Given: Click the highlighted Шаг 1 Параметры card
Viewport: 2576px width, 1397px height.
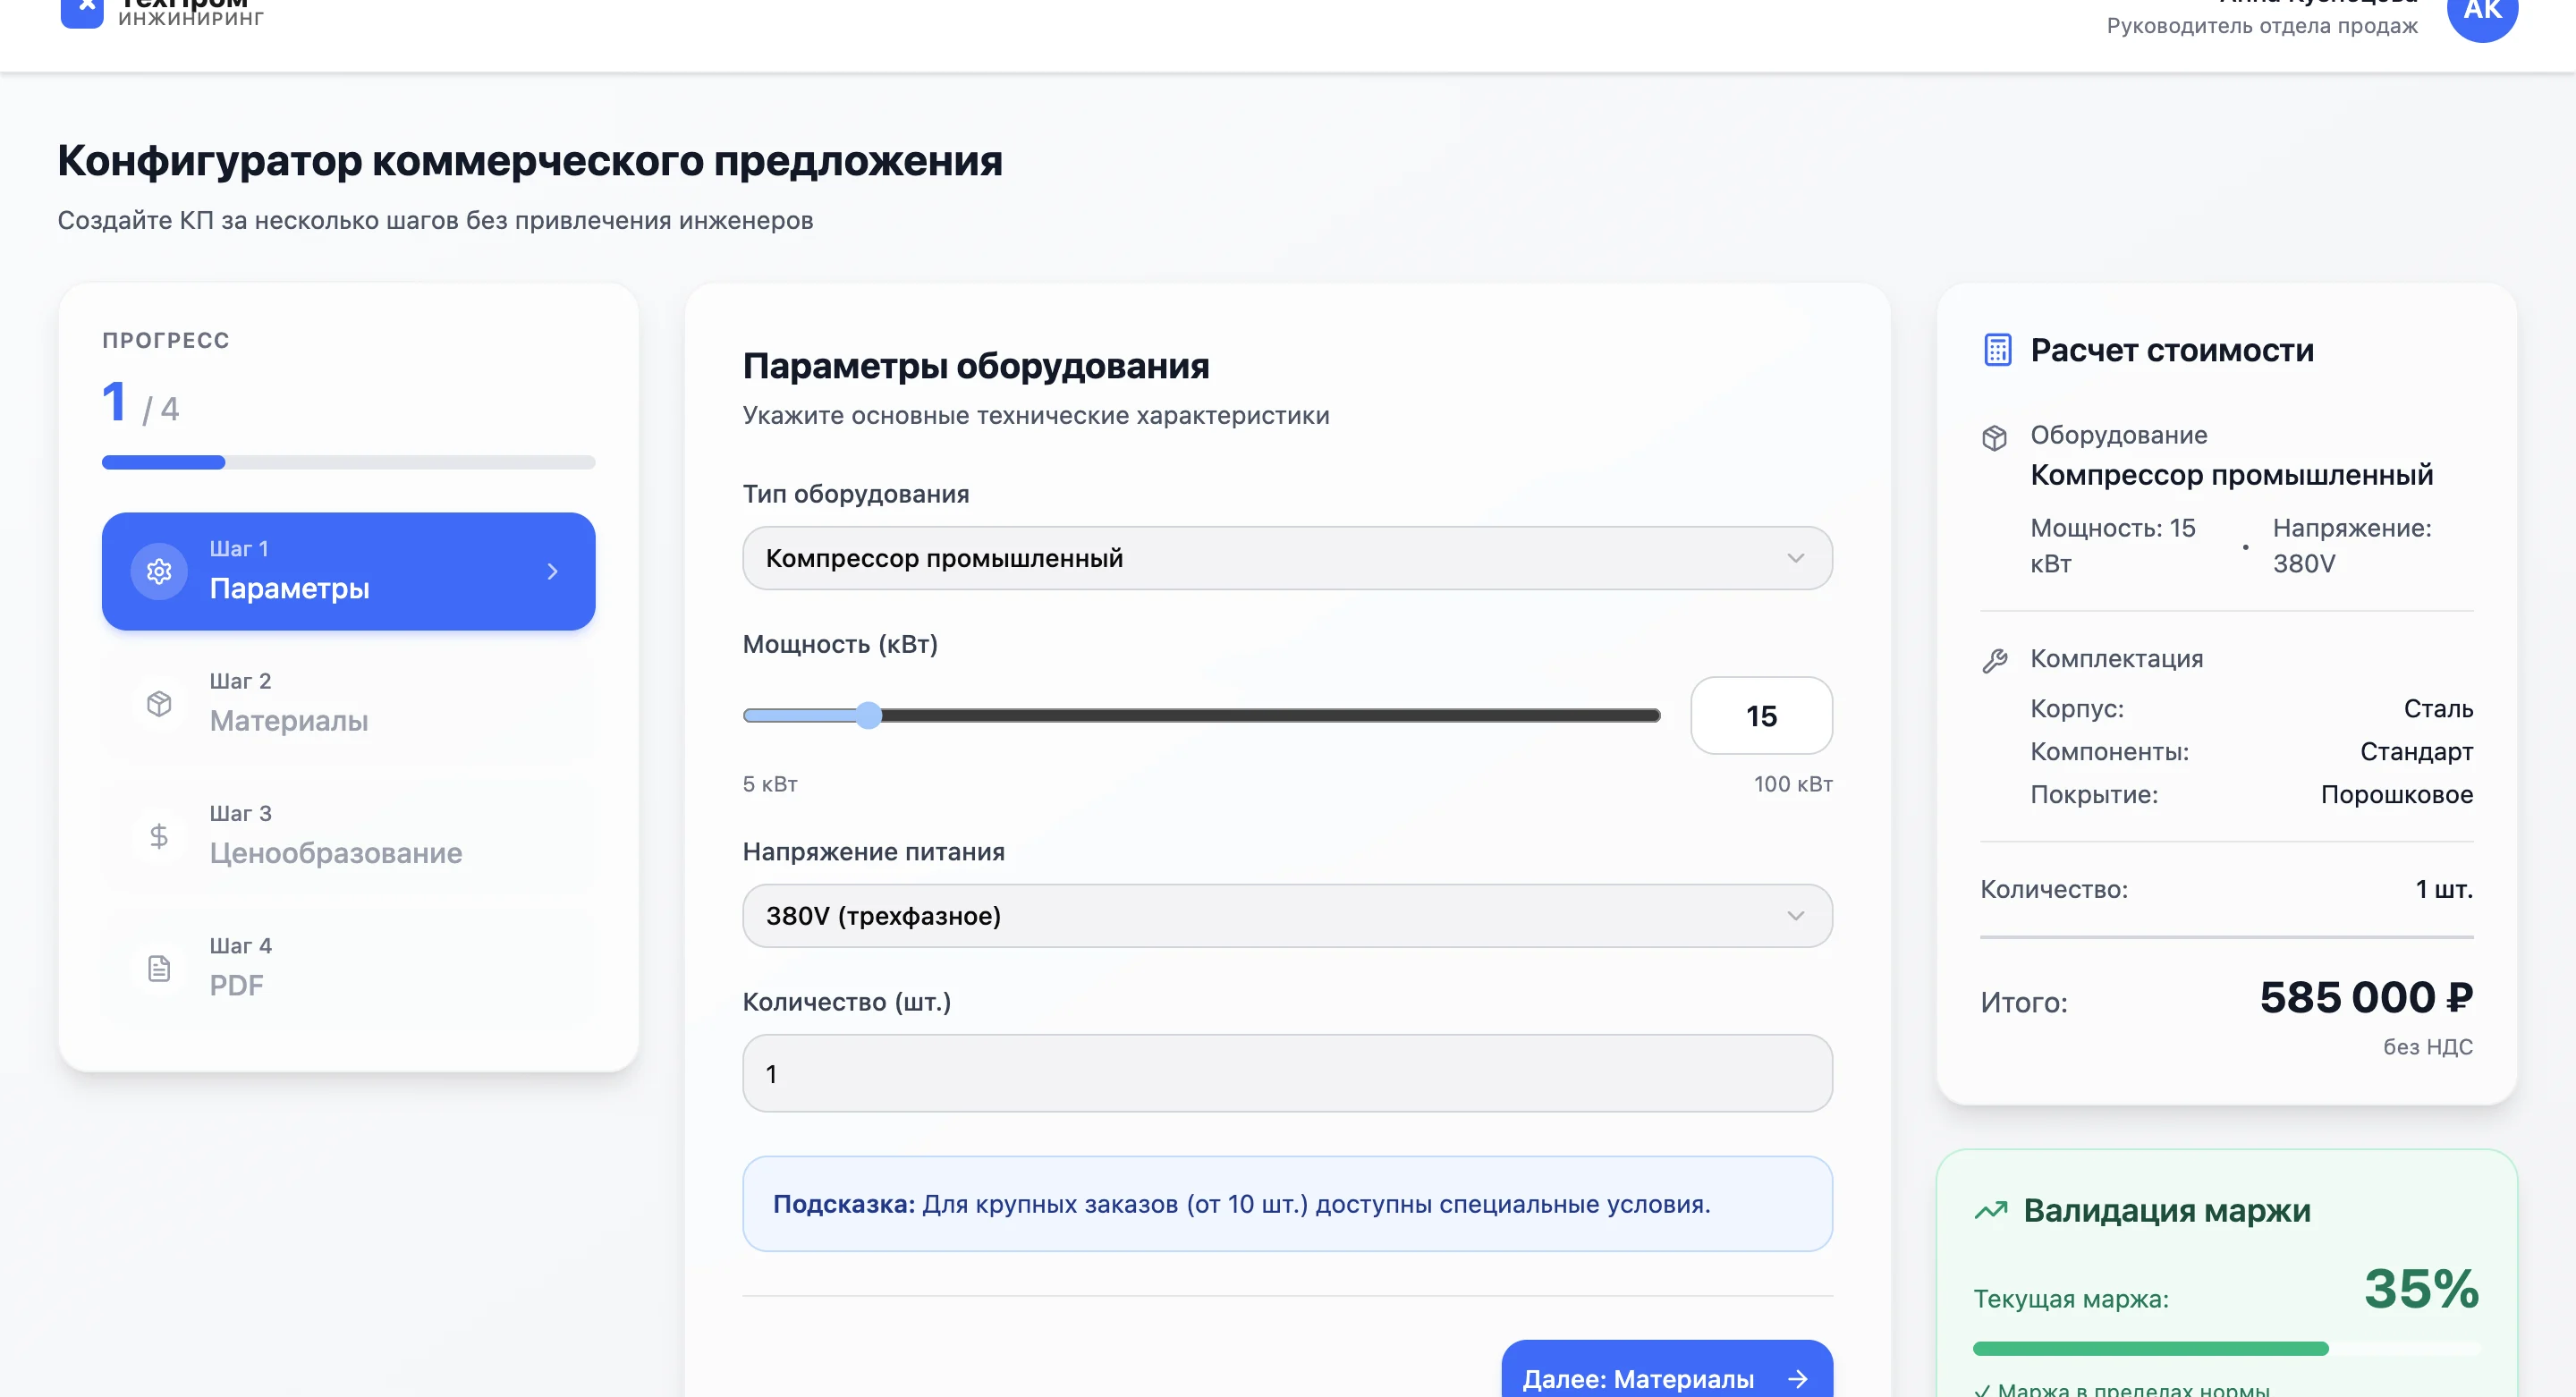Looking at the screenshot, I should click(348, 571).
